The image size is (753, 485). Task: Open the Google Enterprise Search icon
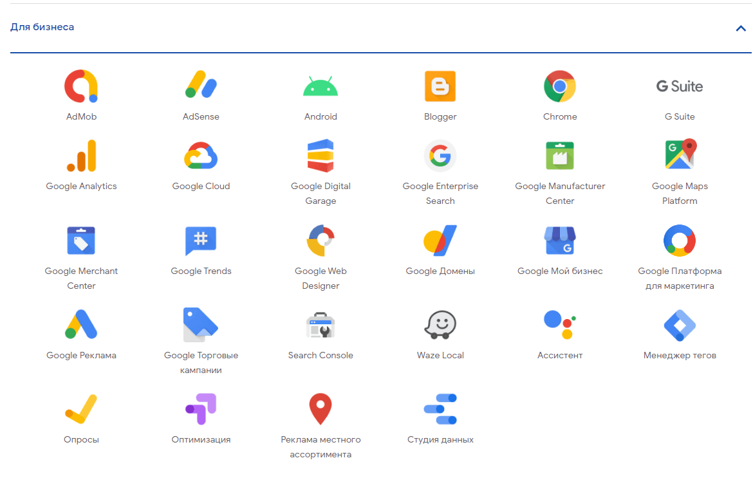tap(440, 156)
